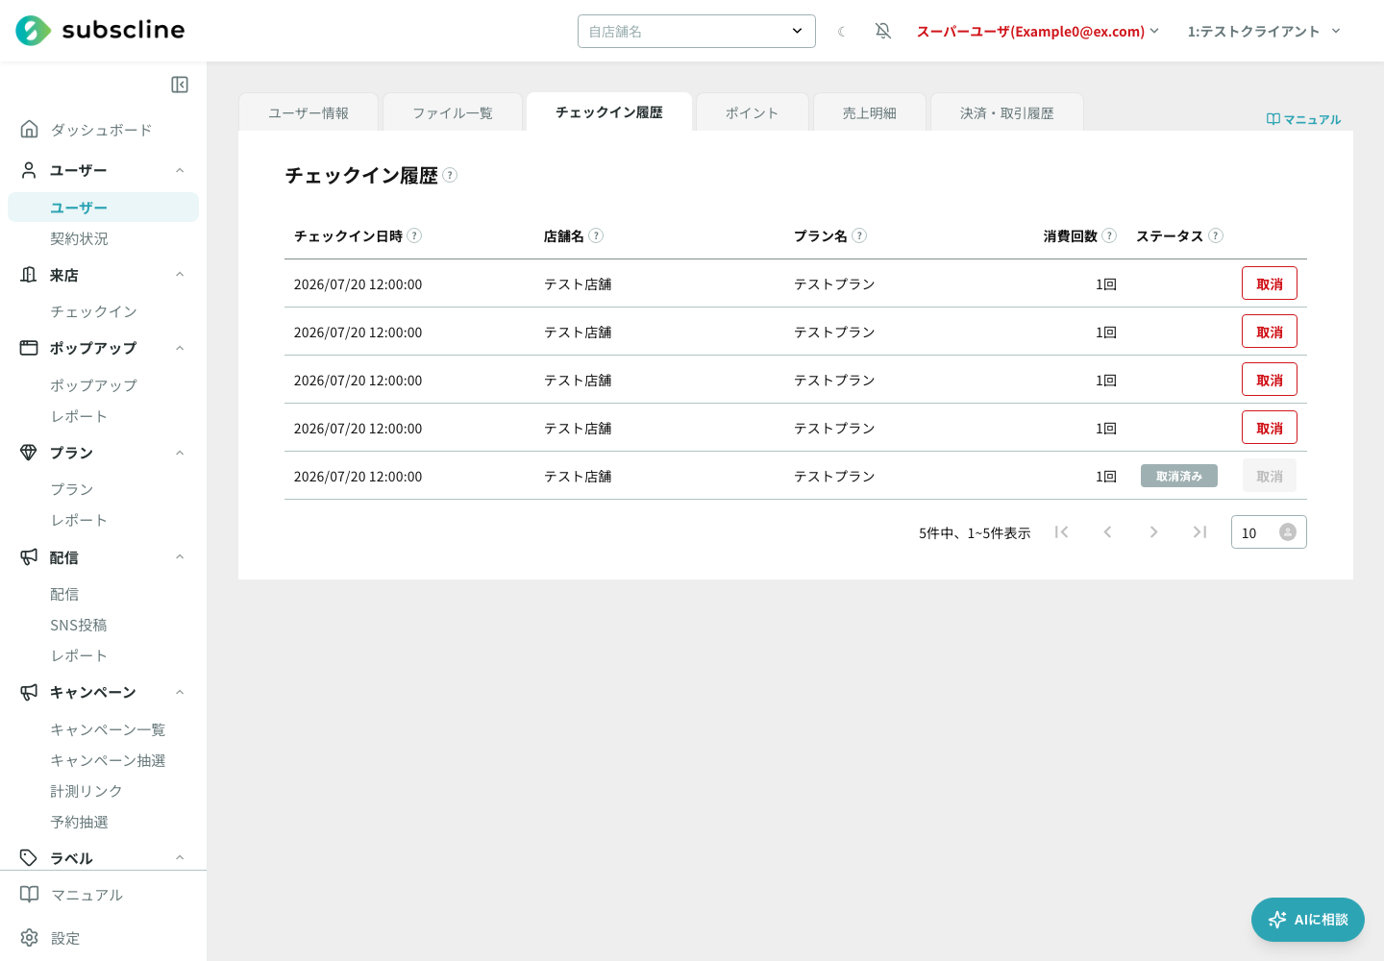Open the 1:テストクライアント client dropdown

(x=1264, y=32)
